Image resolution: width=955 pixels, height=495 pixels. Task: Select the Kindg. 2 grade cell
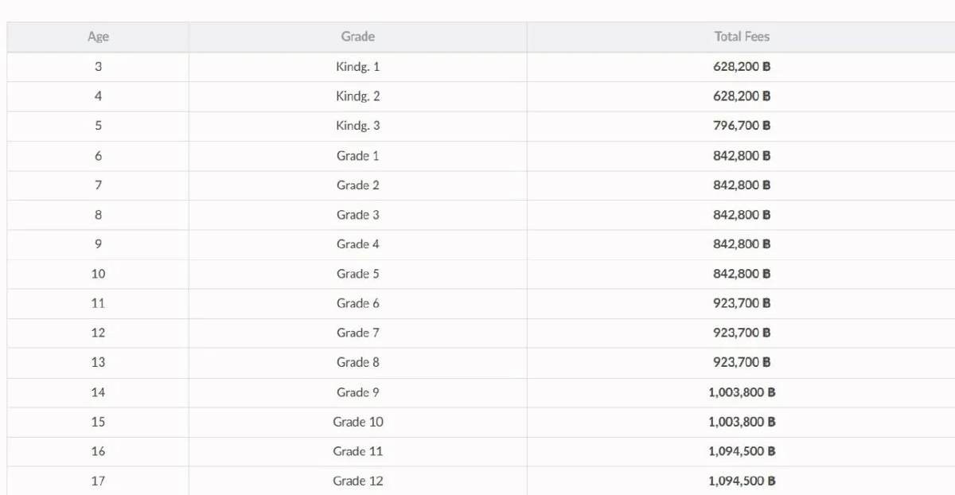(x=357, y=96)
